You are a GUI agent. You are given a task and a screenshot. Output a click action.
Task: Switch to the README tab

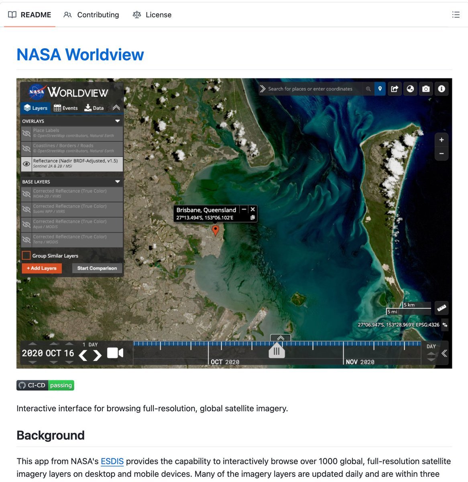(30, 15)
